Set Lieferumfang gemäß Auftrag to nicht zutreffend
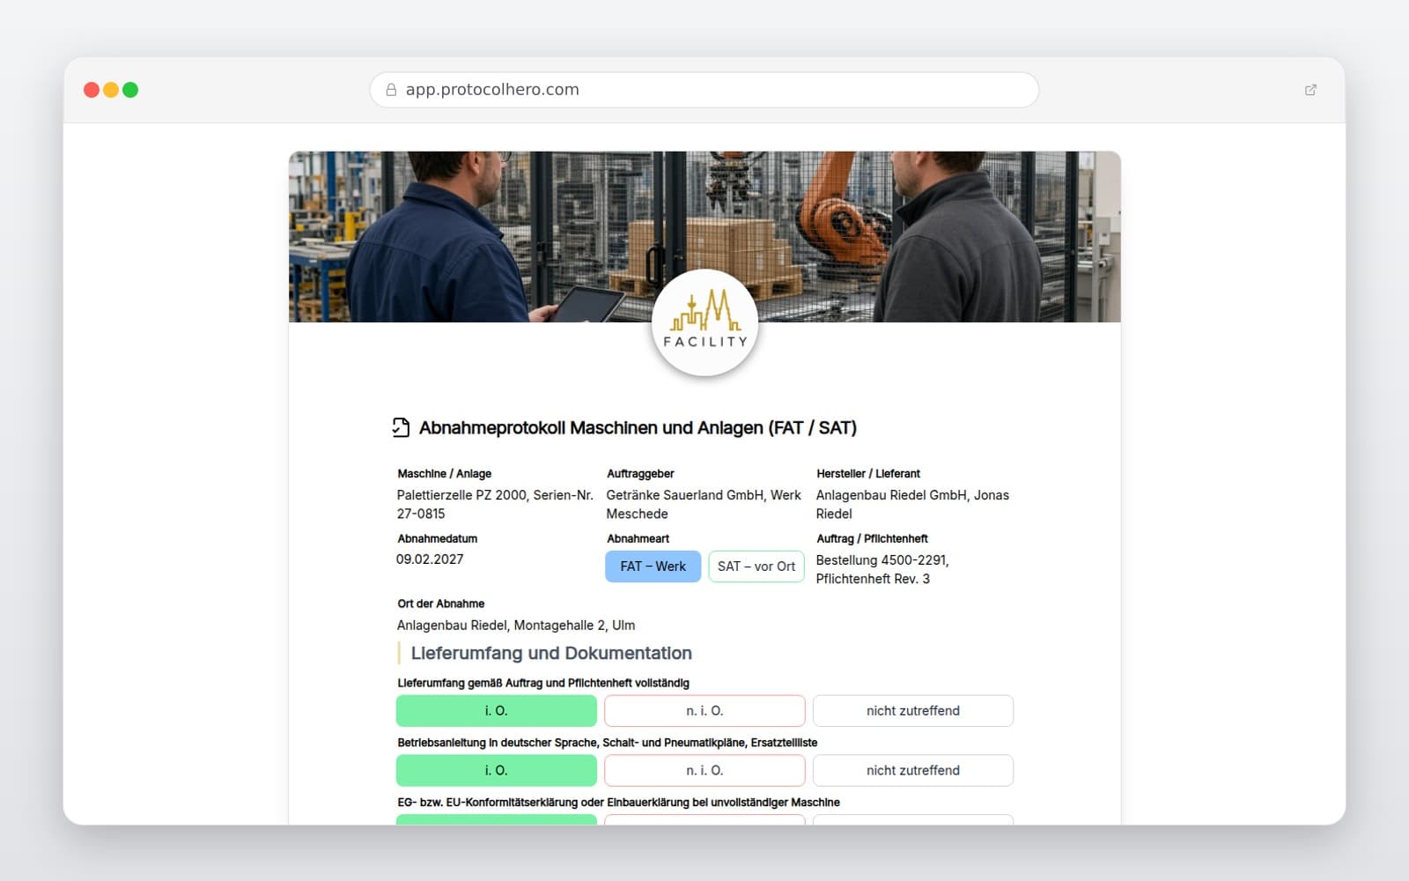This screenshot has height=881, width=1409. (x=913, y=711)
